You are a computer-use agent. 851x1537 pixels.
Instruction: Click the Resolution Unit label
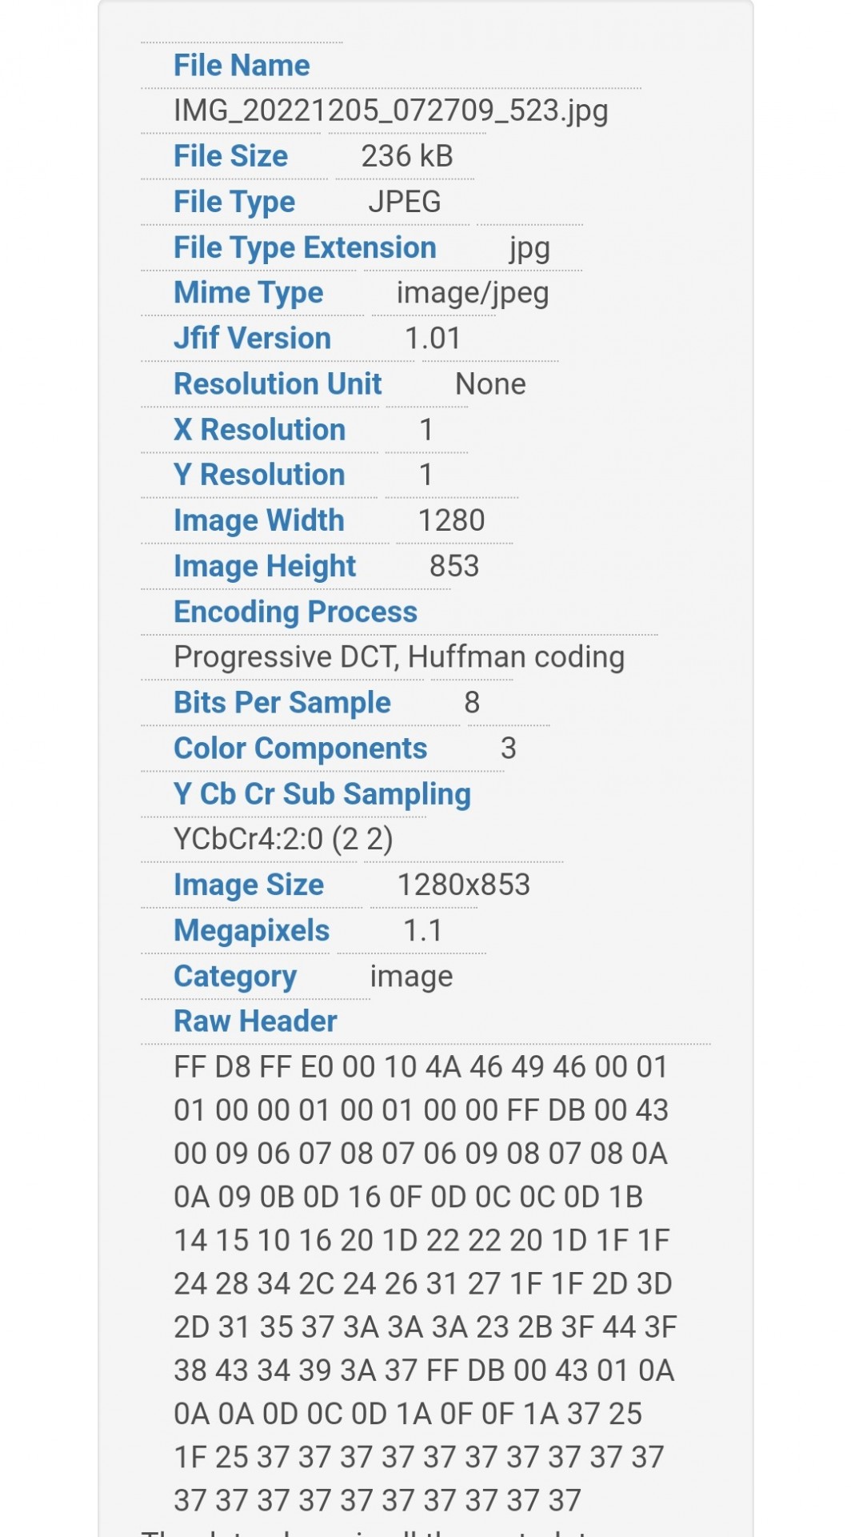coord(278,384)
